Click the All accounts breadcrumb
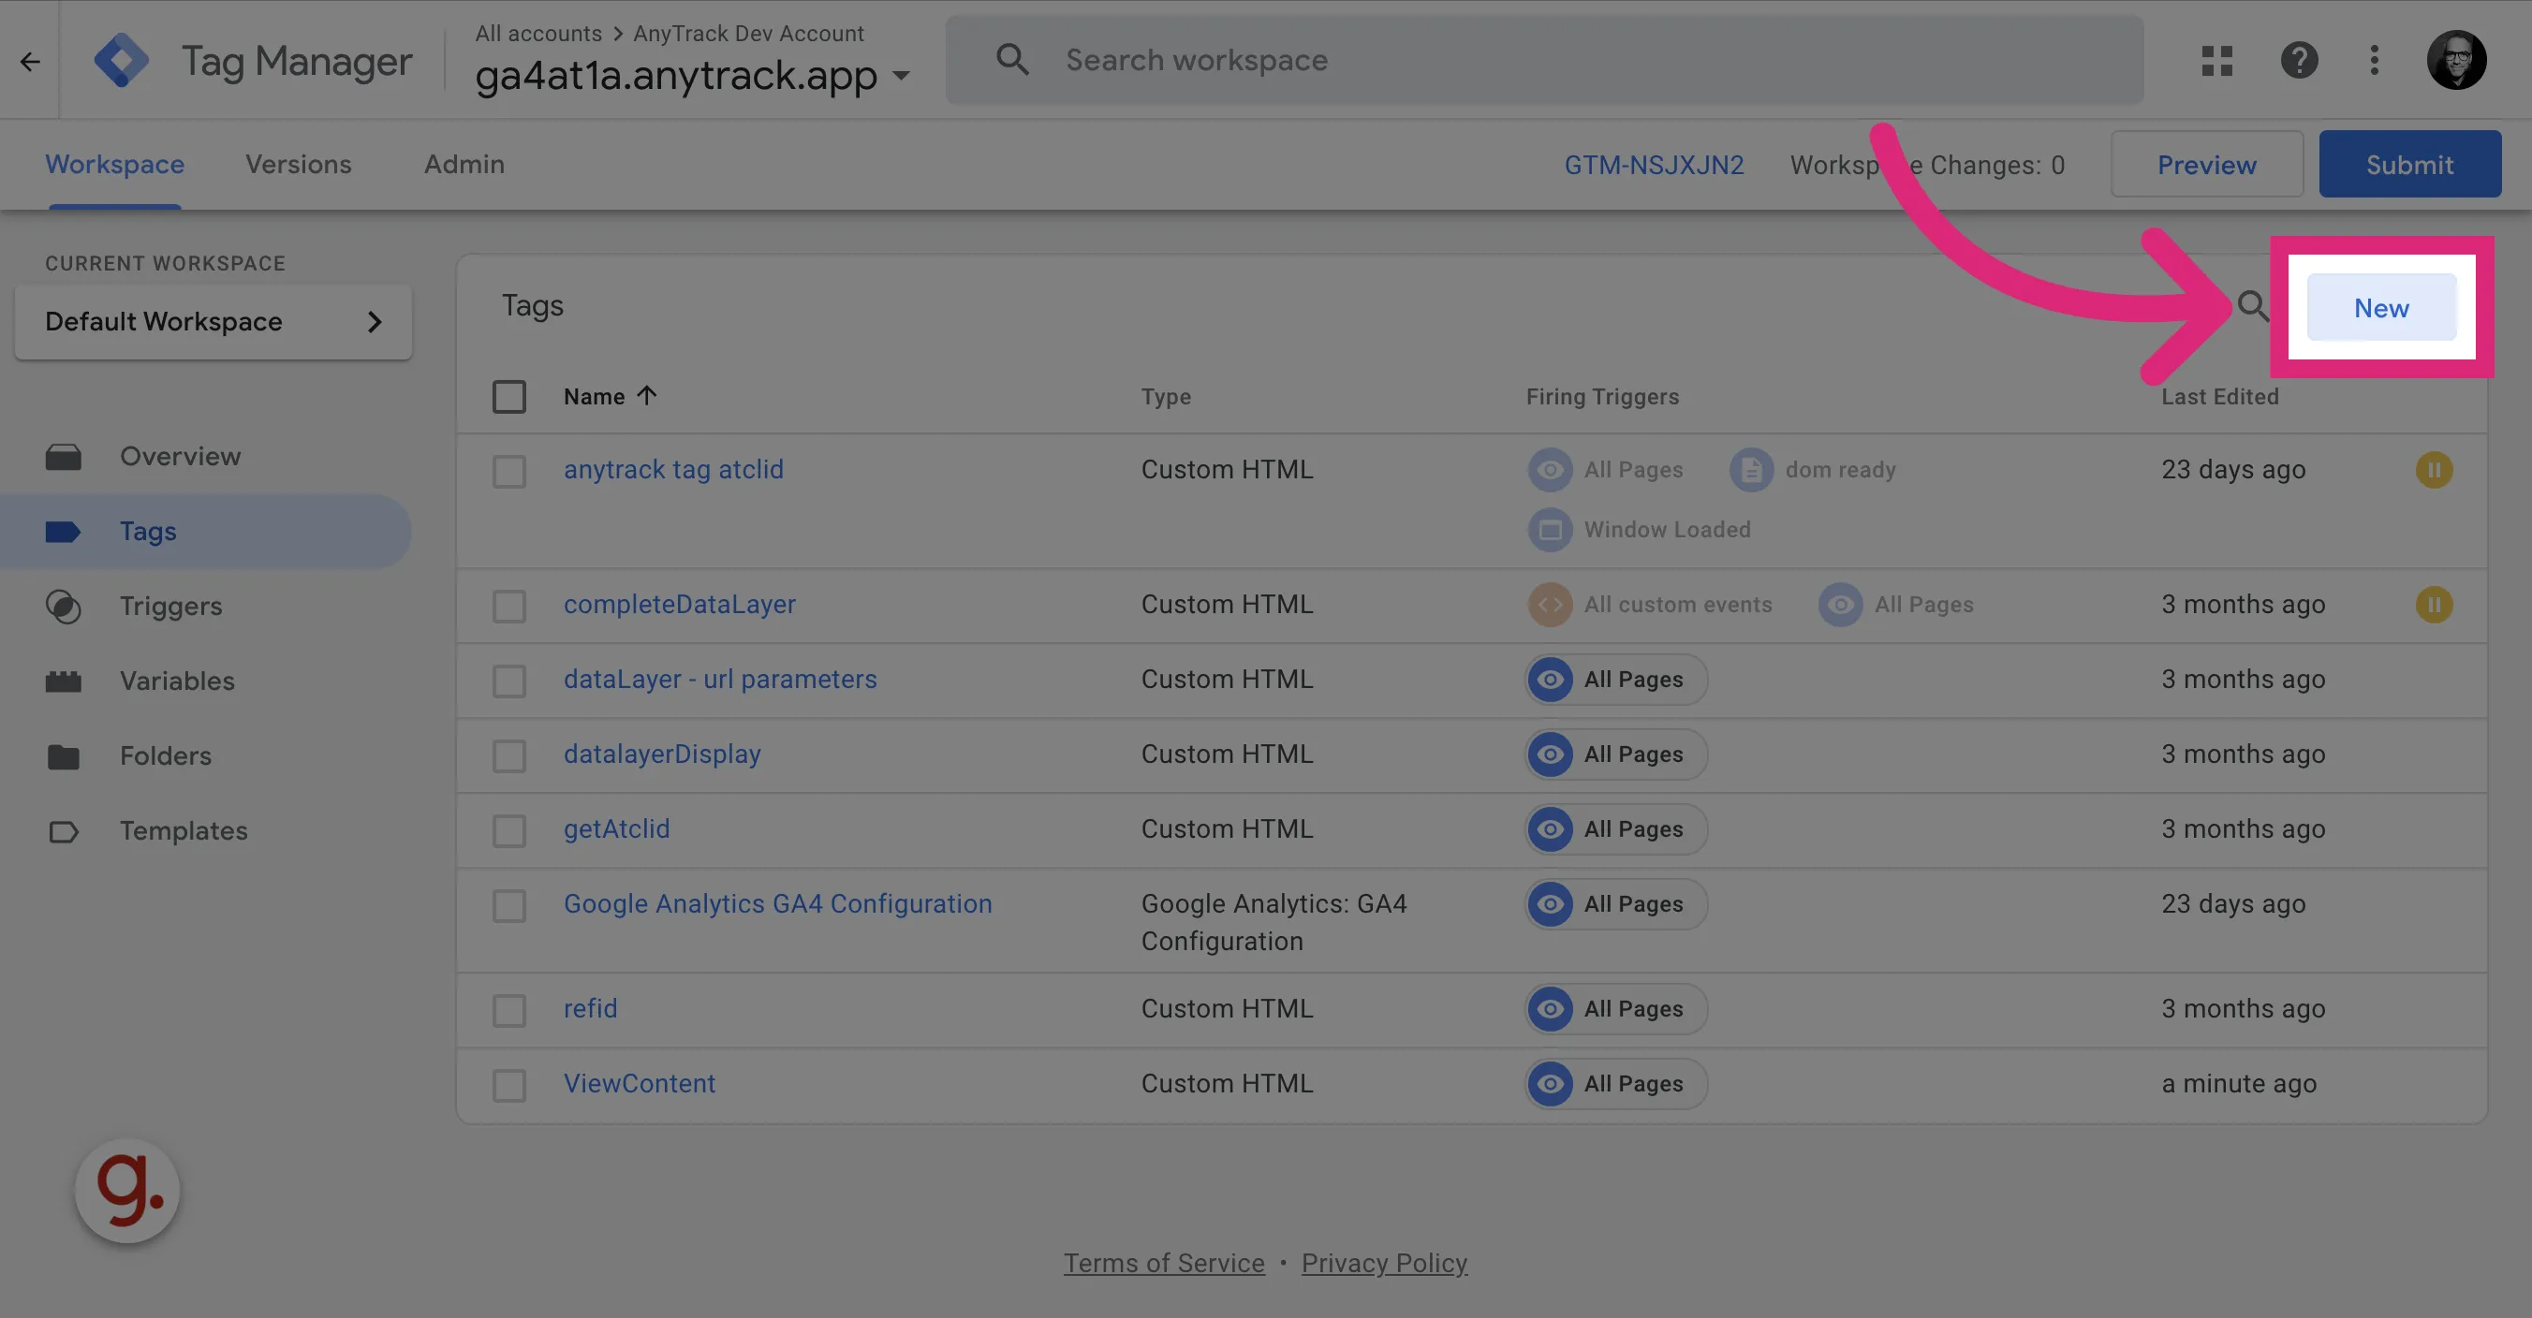2532x1318 pixels. pyautogui.click(x=538, y=33)
